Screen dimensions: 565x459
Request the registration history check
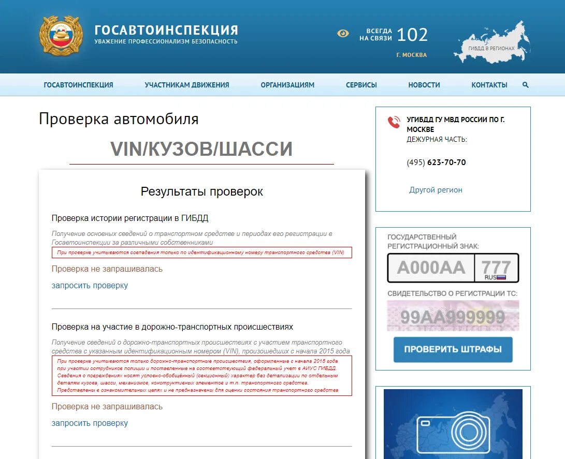tap(90, 286)
